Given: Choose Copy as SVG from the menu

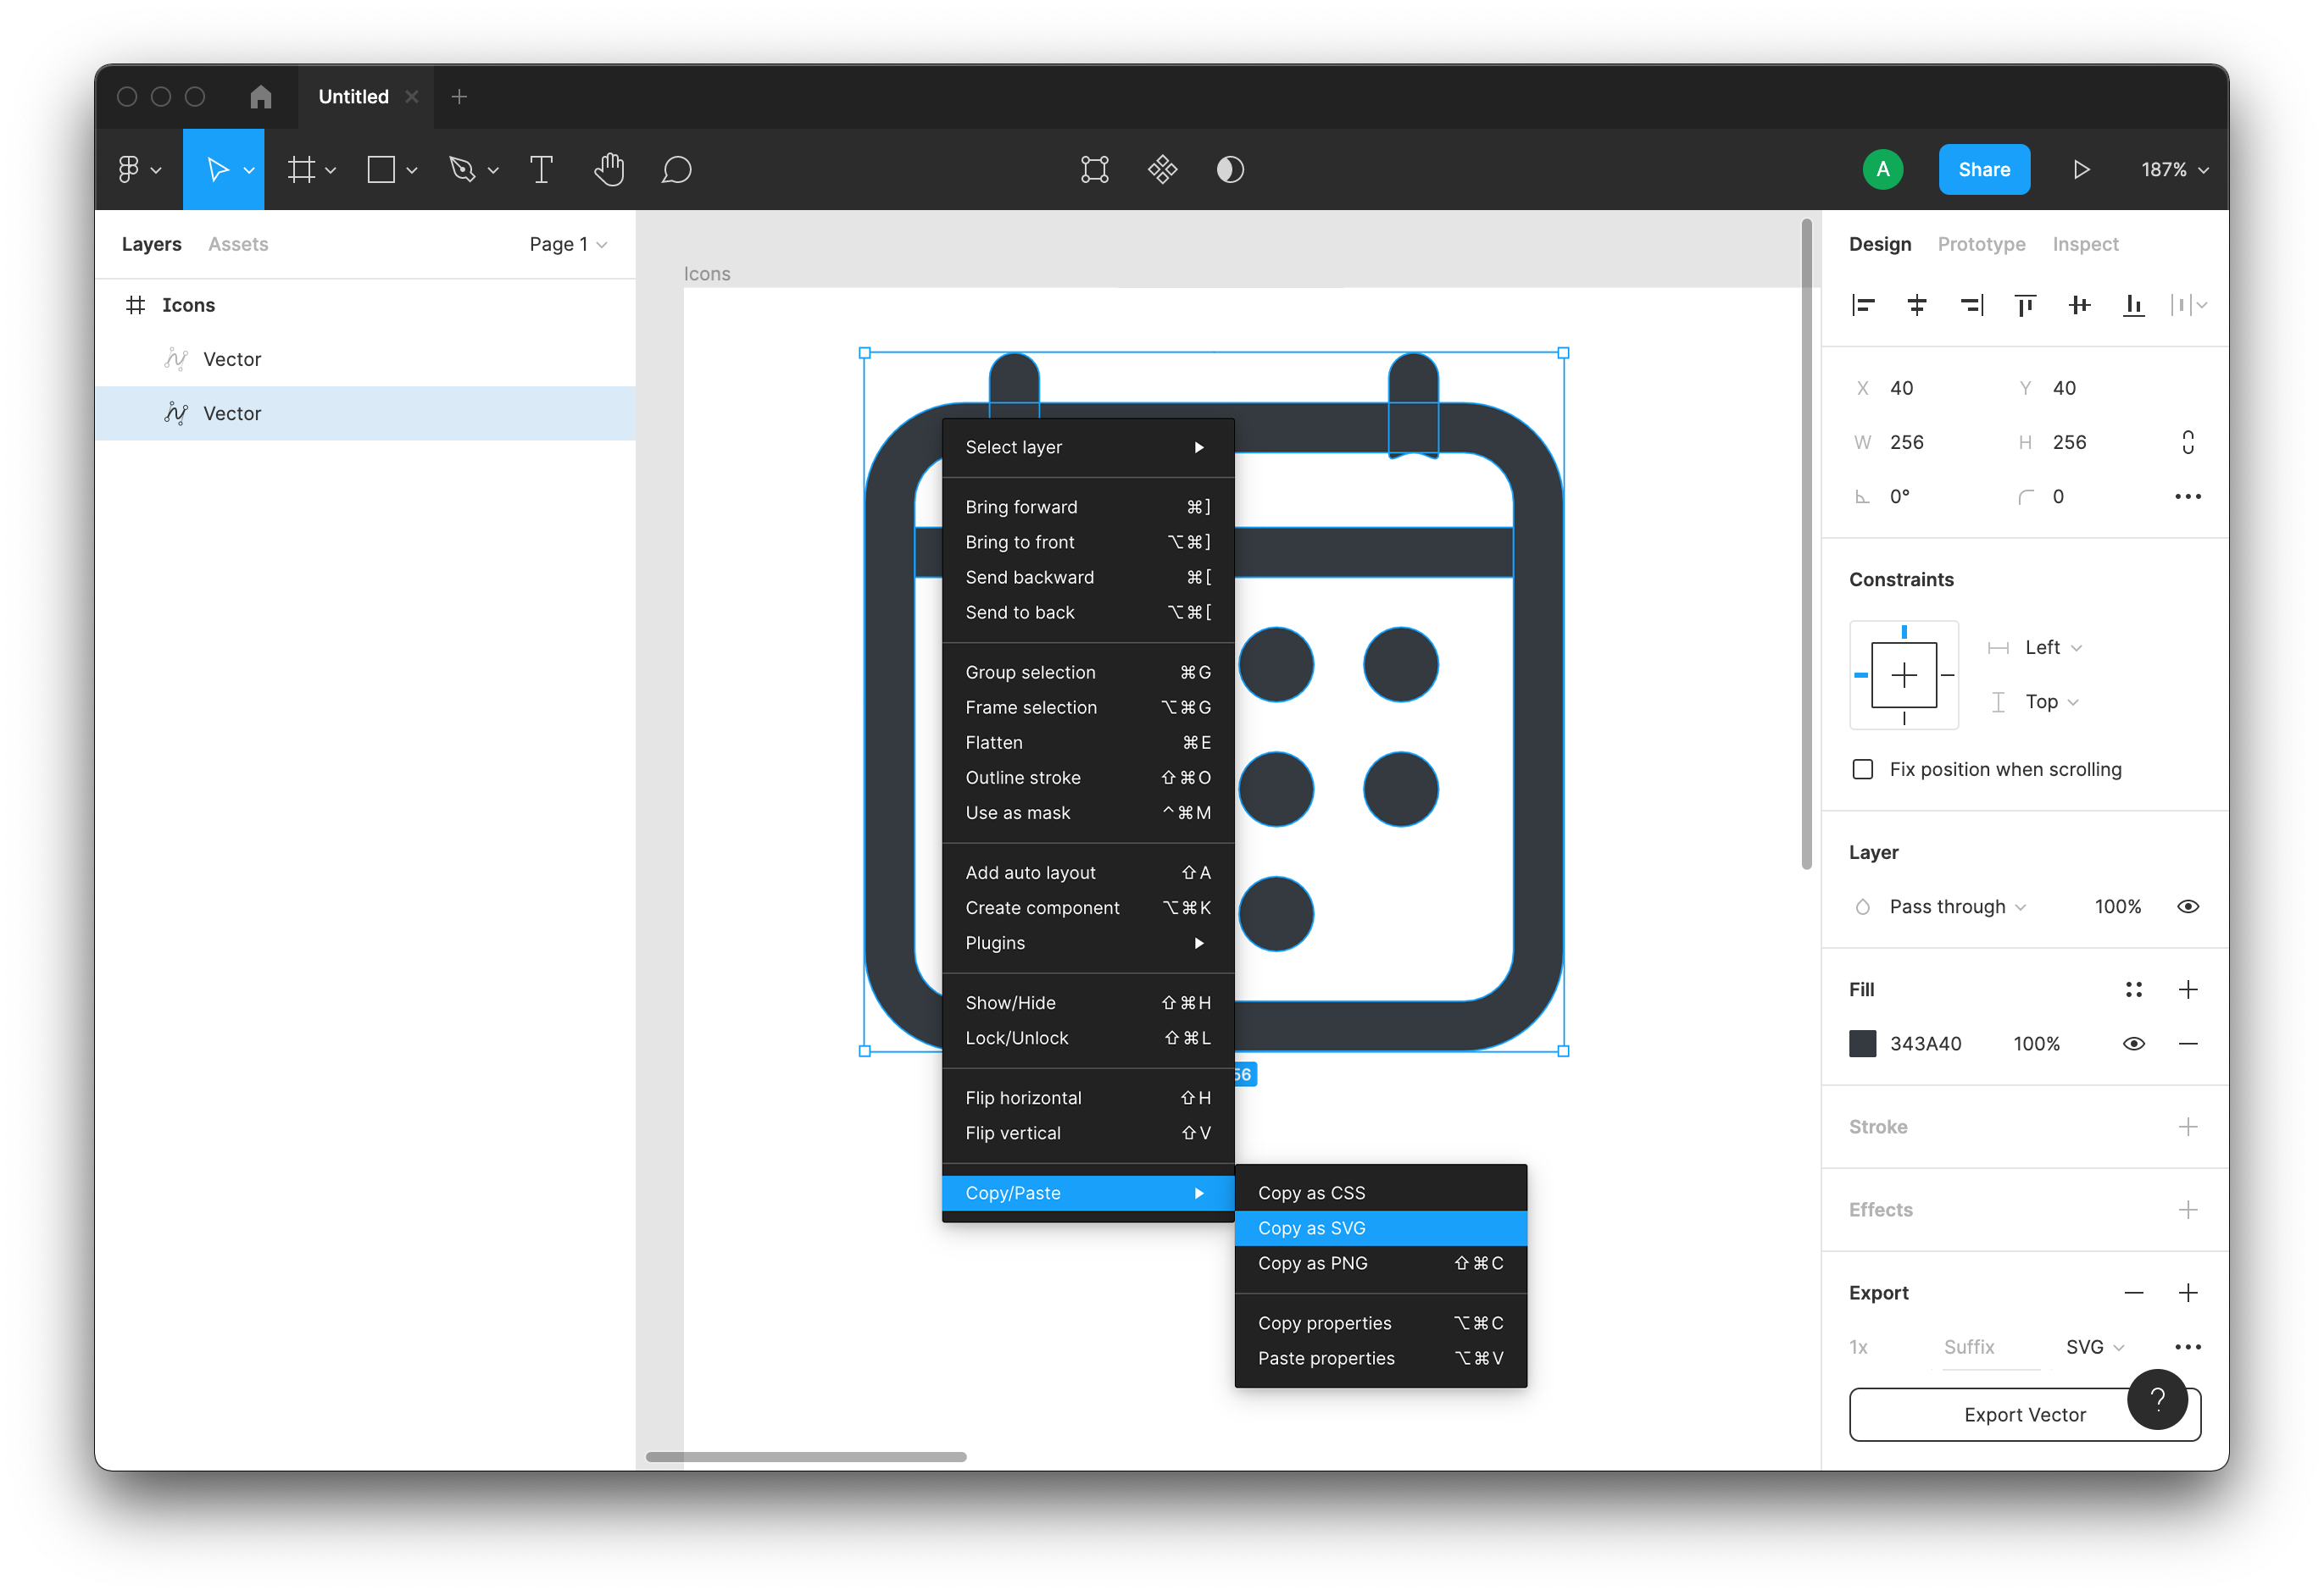Looking at the screenshot, I should pyautogui.click(x=1311, y=1228).
